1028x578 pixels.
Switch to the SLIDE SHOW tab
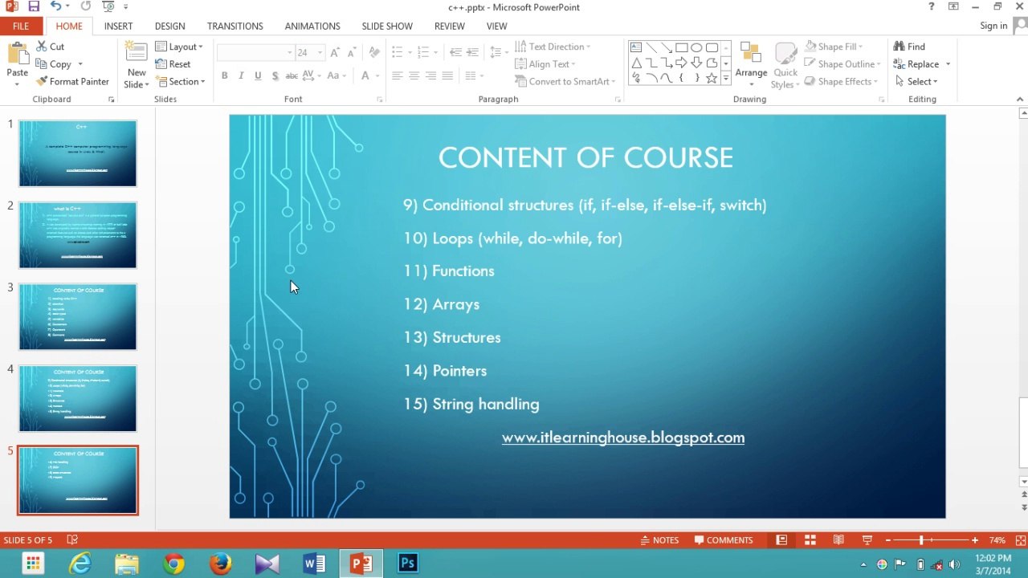point(387,26)
